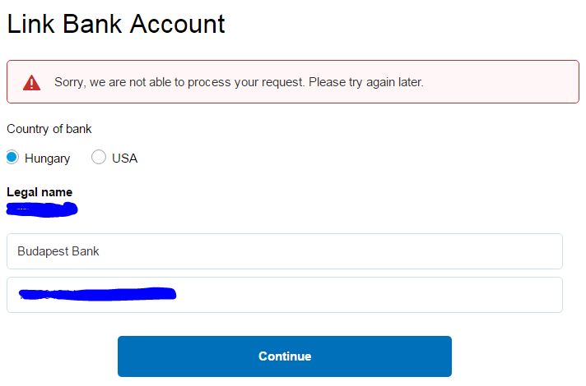Viewport: 586px width, 386px height.
Task: Click the Link Bank Account heading
Action: [116, 25]
